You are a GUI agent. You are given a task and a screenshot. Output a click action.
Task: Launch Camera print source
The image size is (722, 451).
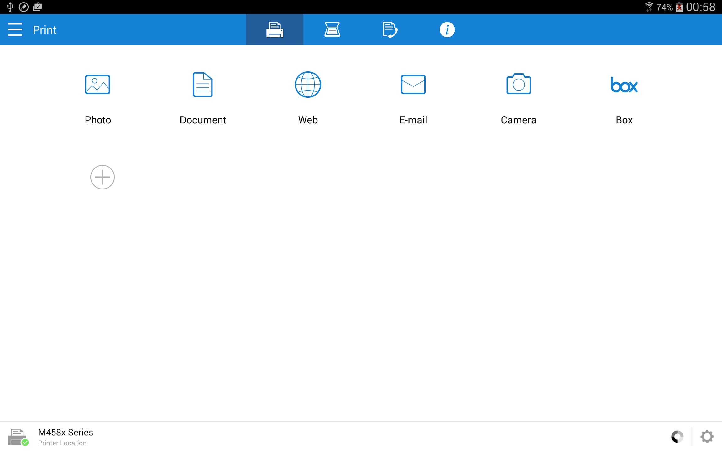pos(519,84)
